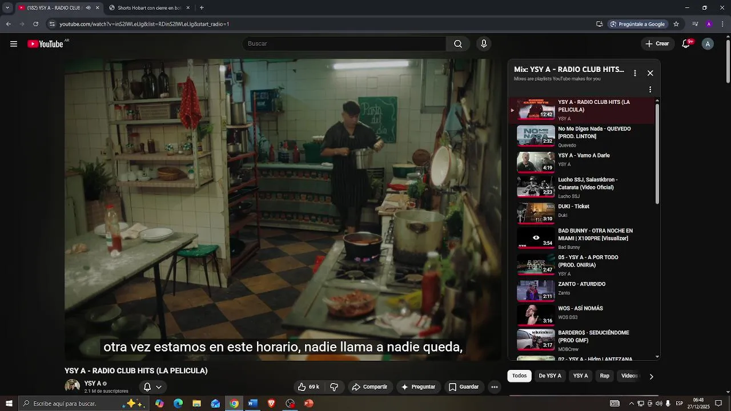
Task: Click the Preguntar button
Action: pos(419,387)
